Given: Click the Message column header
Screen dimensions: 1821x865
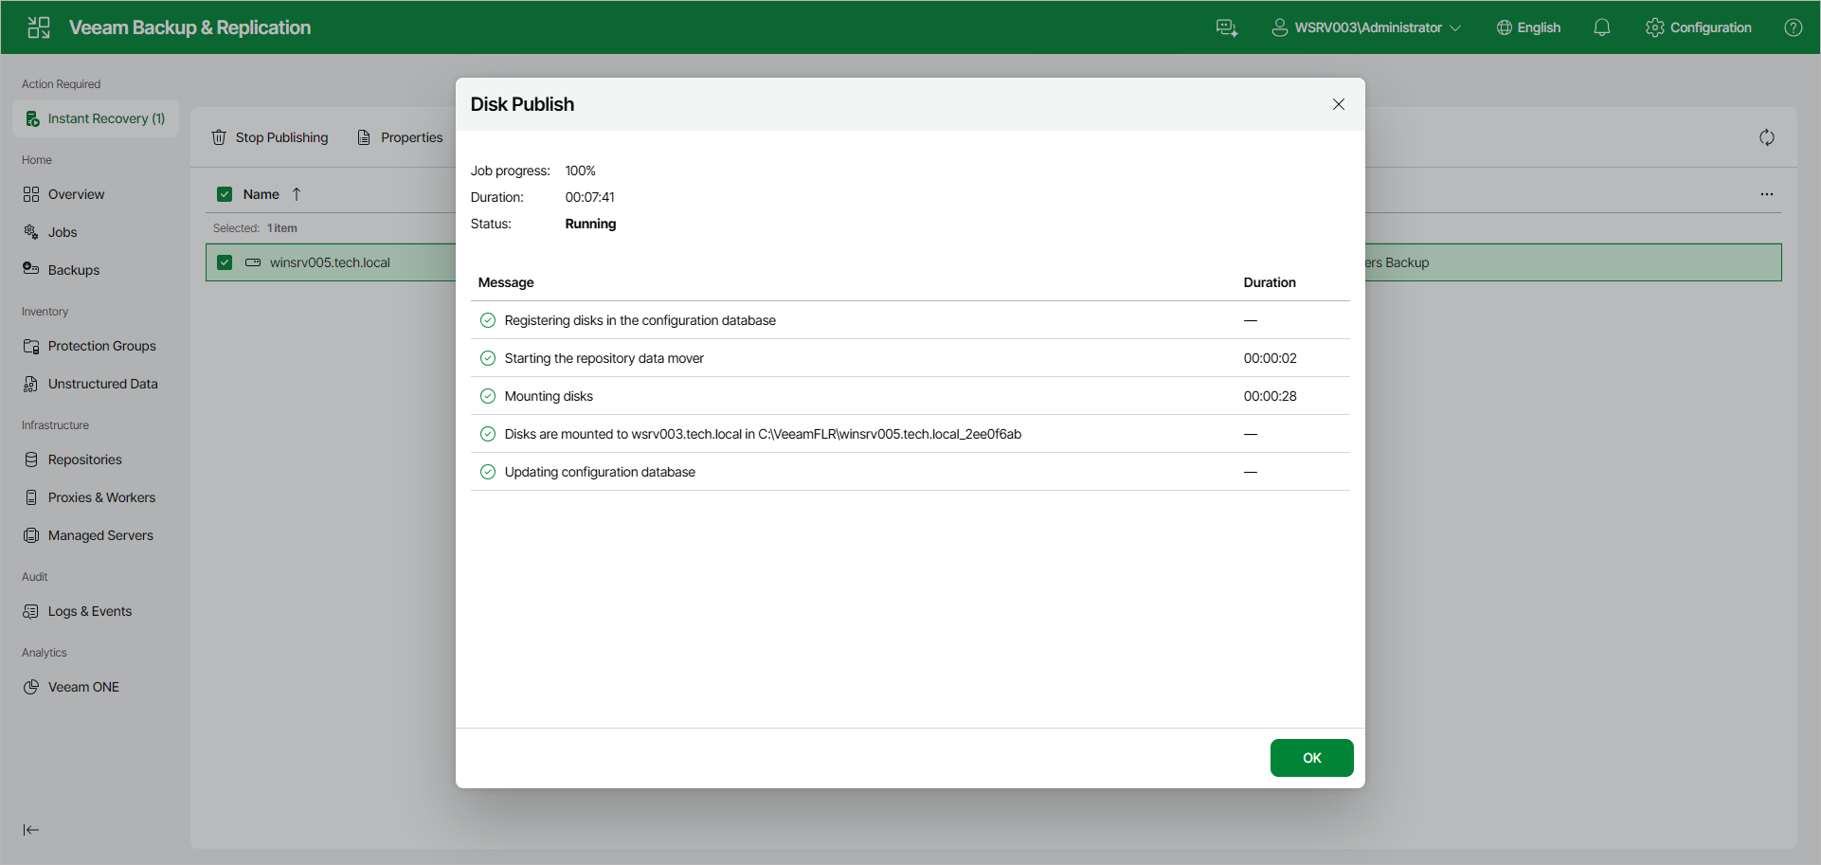Looking at the screenshot, I should (506, 282).
